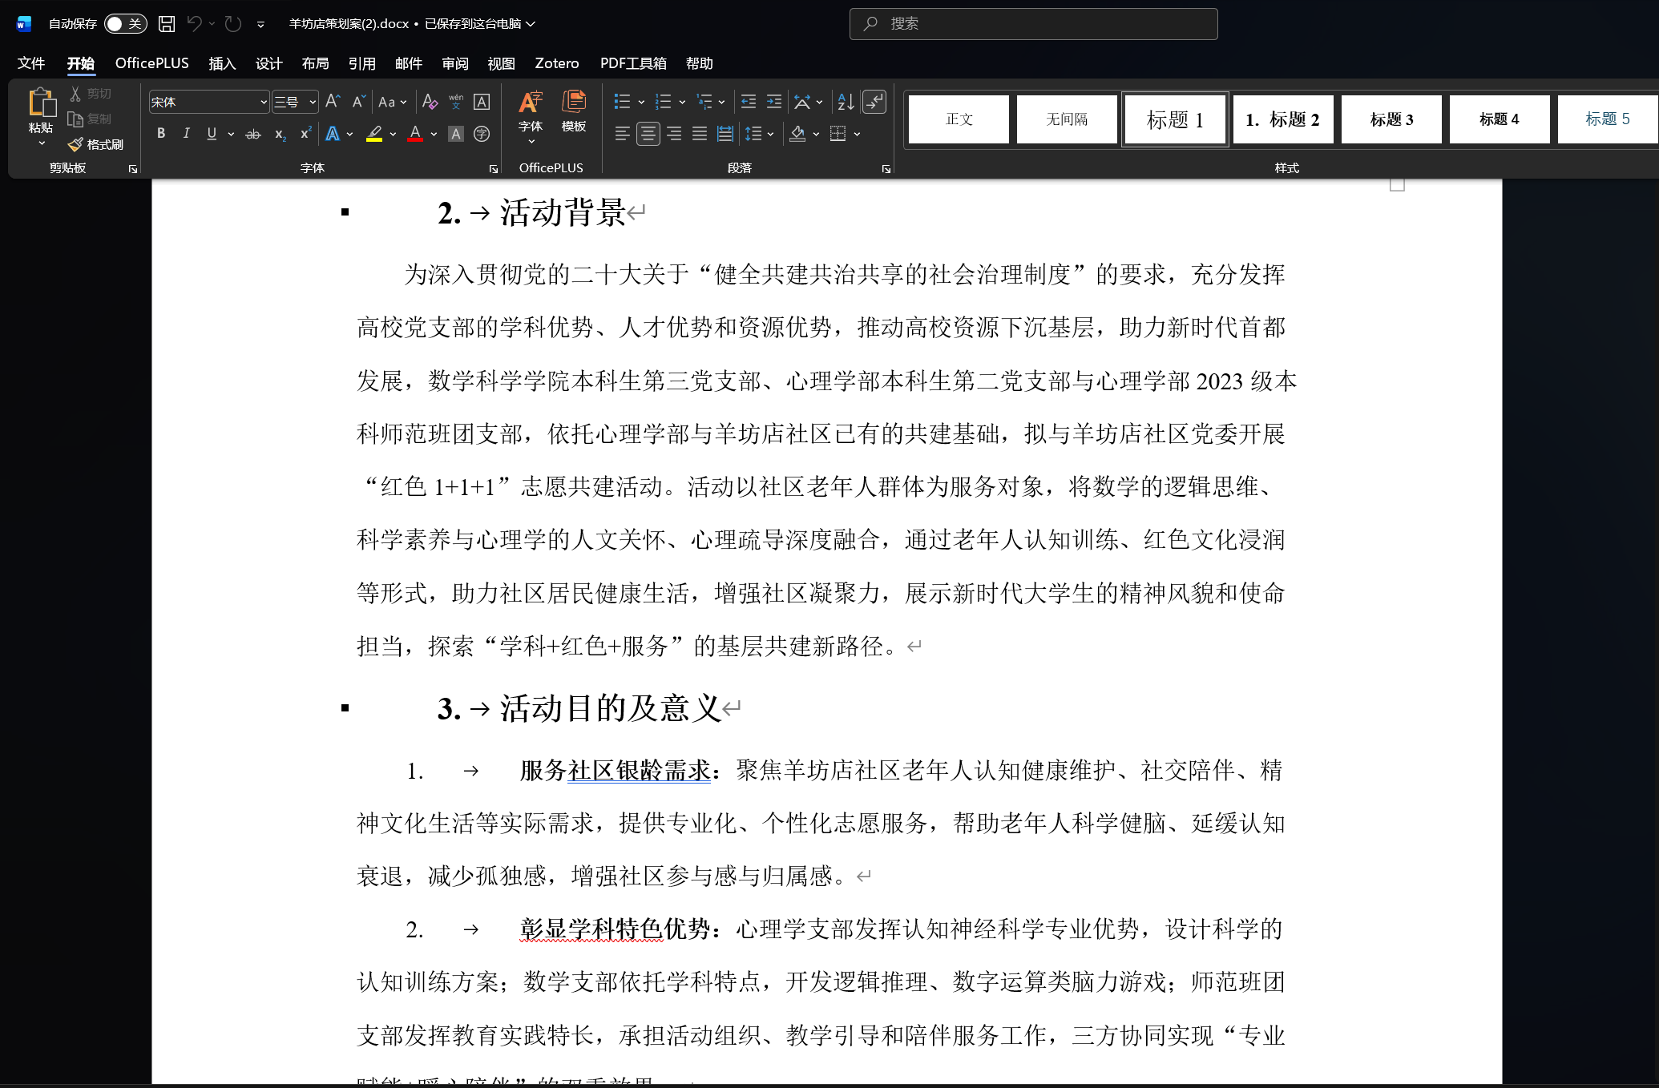Apply the 标题 1 style

click(x=1174, y=119)
